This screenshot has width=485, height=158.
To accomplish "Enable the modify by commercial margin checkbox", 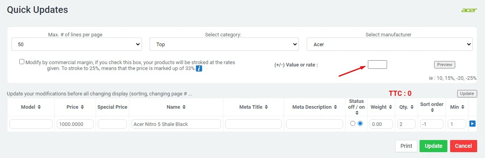I will click(x=22, y=62).
